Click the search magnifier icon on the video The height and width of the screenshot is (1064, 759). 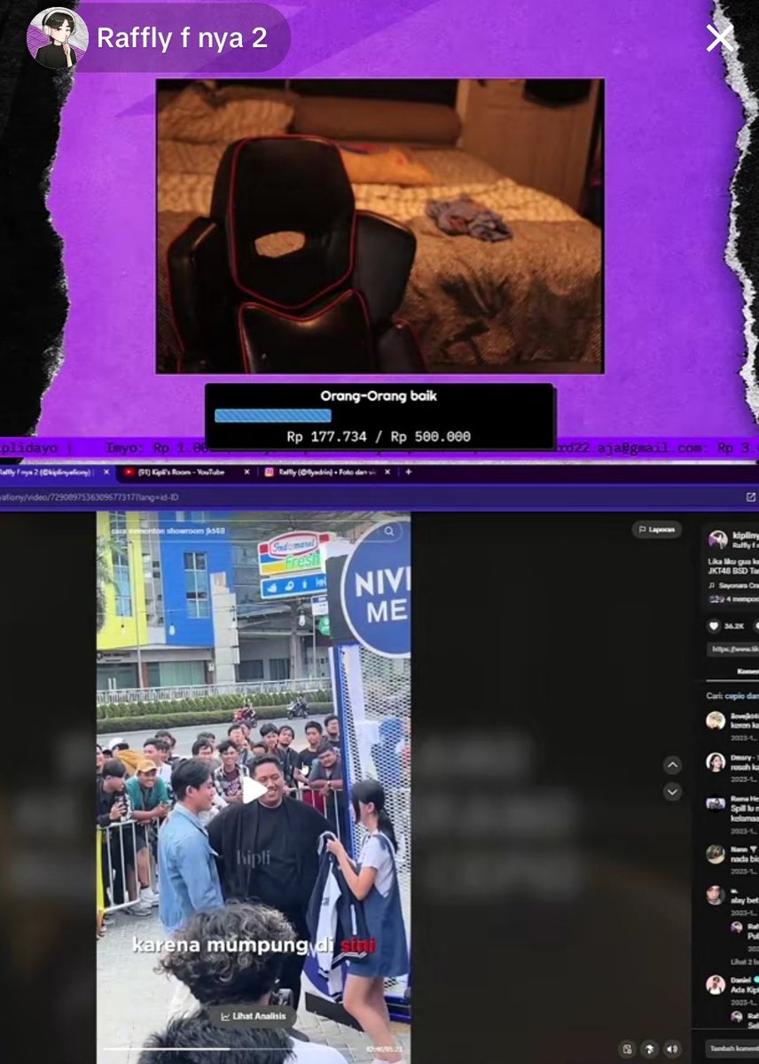click(x=390, y=532)
